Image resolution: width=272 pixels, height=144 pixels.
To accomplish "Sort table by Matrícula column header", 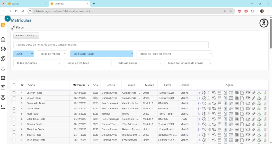I will coord(79,85).
